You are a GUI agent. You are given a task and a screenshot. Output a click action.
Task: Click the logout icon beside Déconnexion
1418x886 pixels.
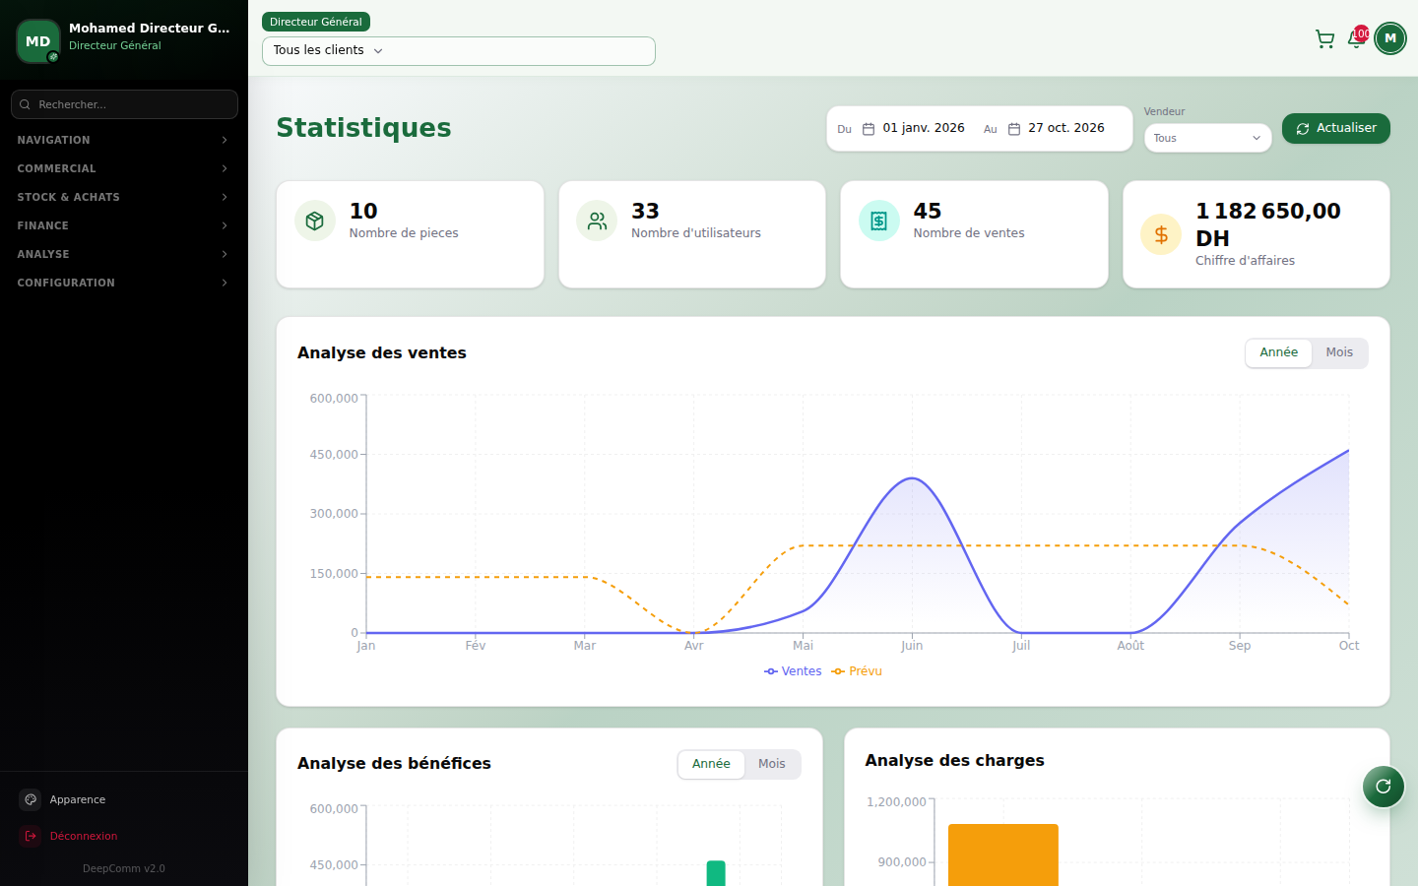coord(31,836)
